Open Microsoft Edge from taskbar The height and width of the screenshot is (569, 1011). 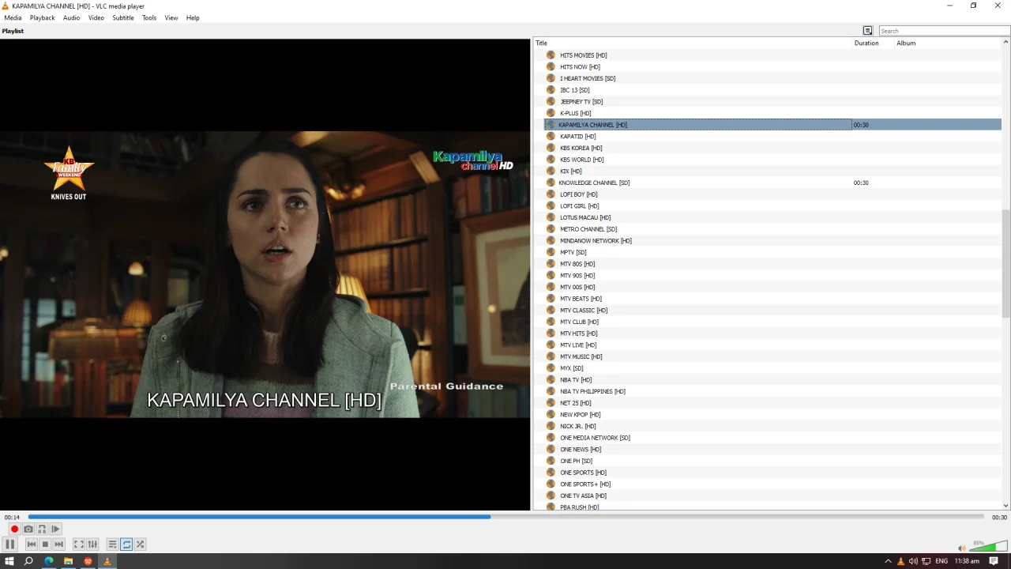click(49, 561)
